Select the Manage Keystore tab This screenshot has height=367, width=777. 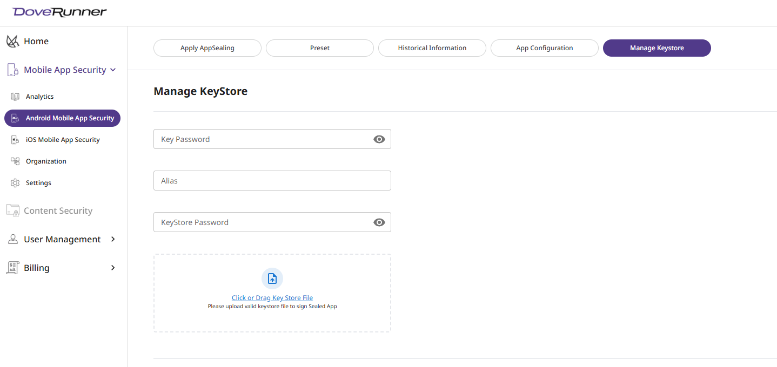click(x=657, y=48)
